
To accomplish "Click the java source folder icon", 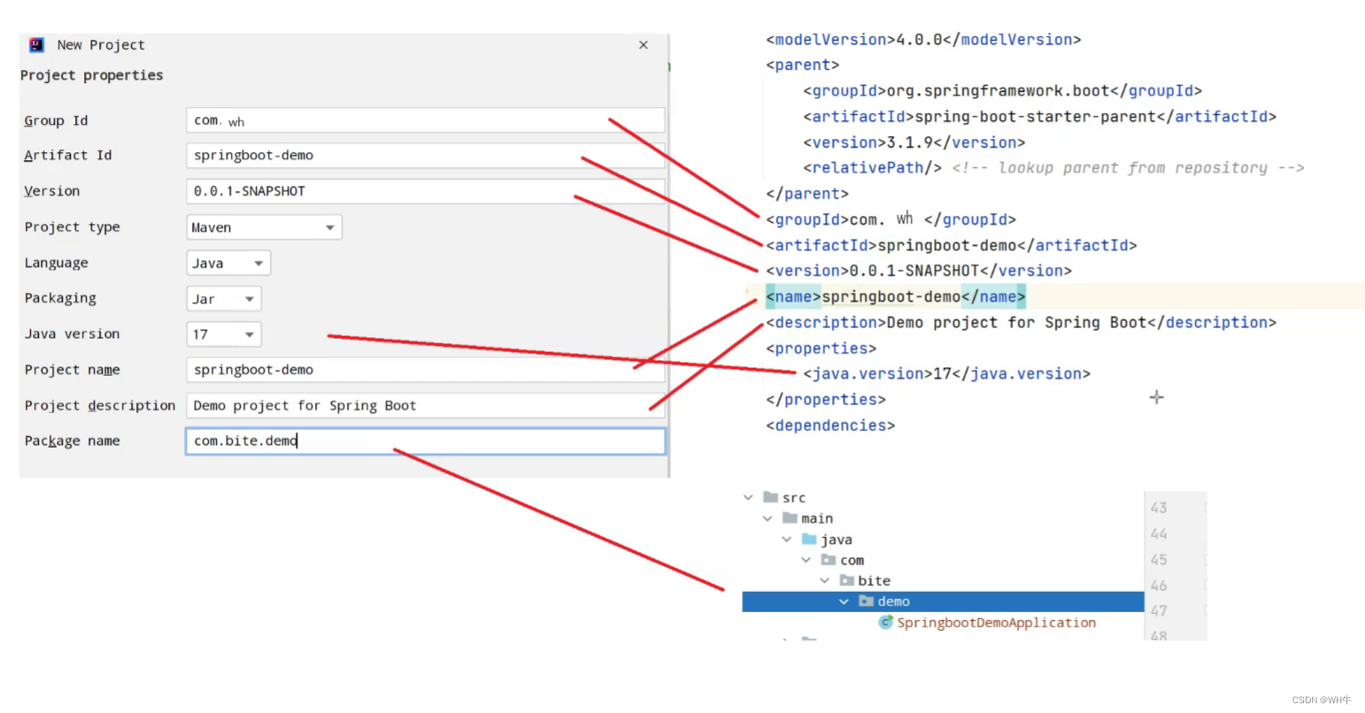I will click(809, 539).
